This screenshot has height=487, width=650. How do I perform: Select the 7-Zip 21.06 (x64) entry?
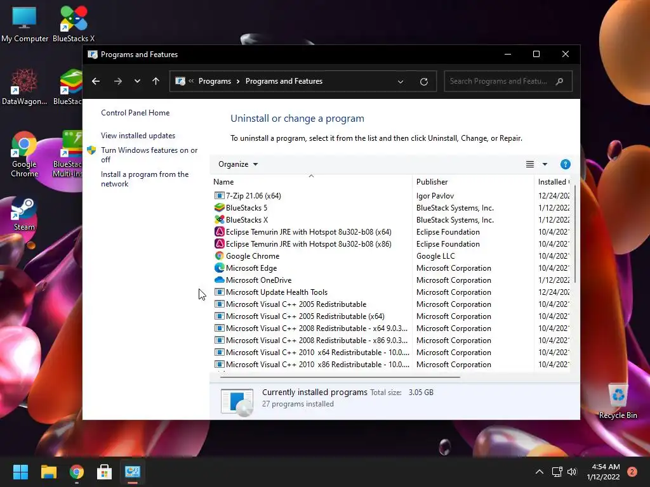[253, 195]
